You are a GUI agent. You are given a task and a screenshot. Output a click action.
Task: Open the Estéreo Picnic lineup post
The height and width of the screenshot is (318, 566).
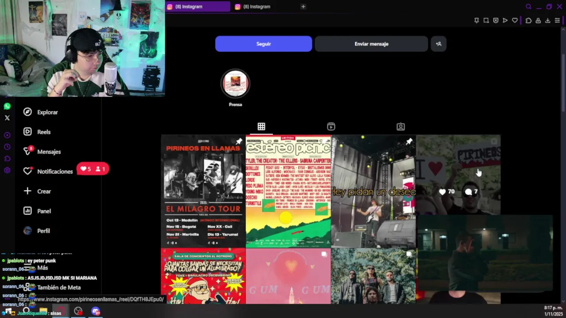(x=288, y=191)
